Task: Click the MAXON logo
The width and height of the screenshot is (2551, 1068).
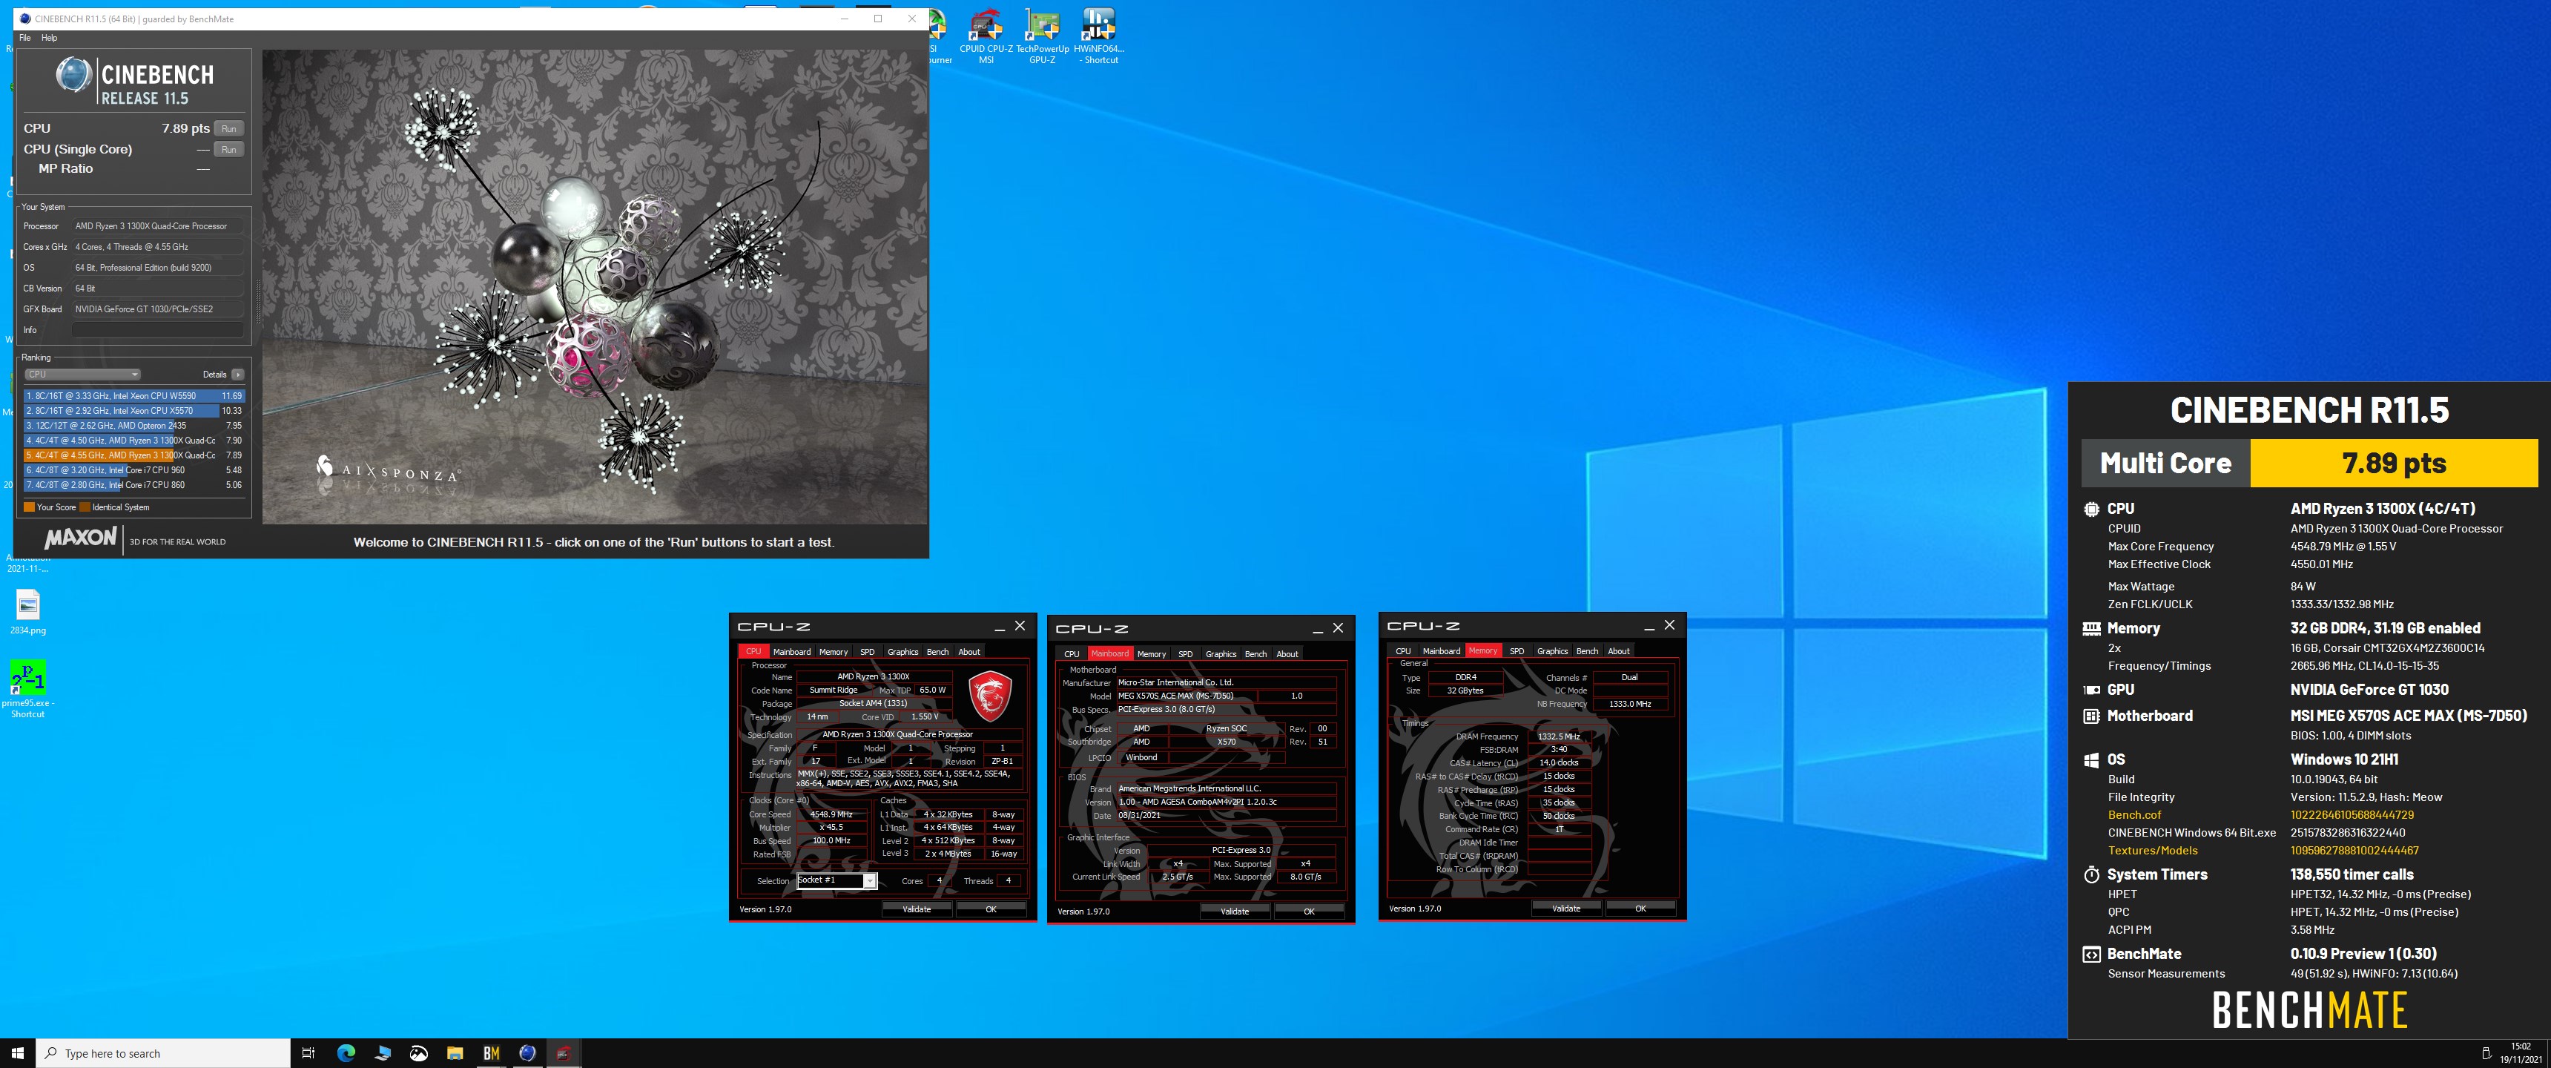Action: pos(80,538)
